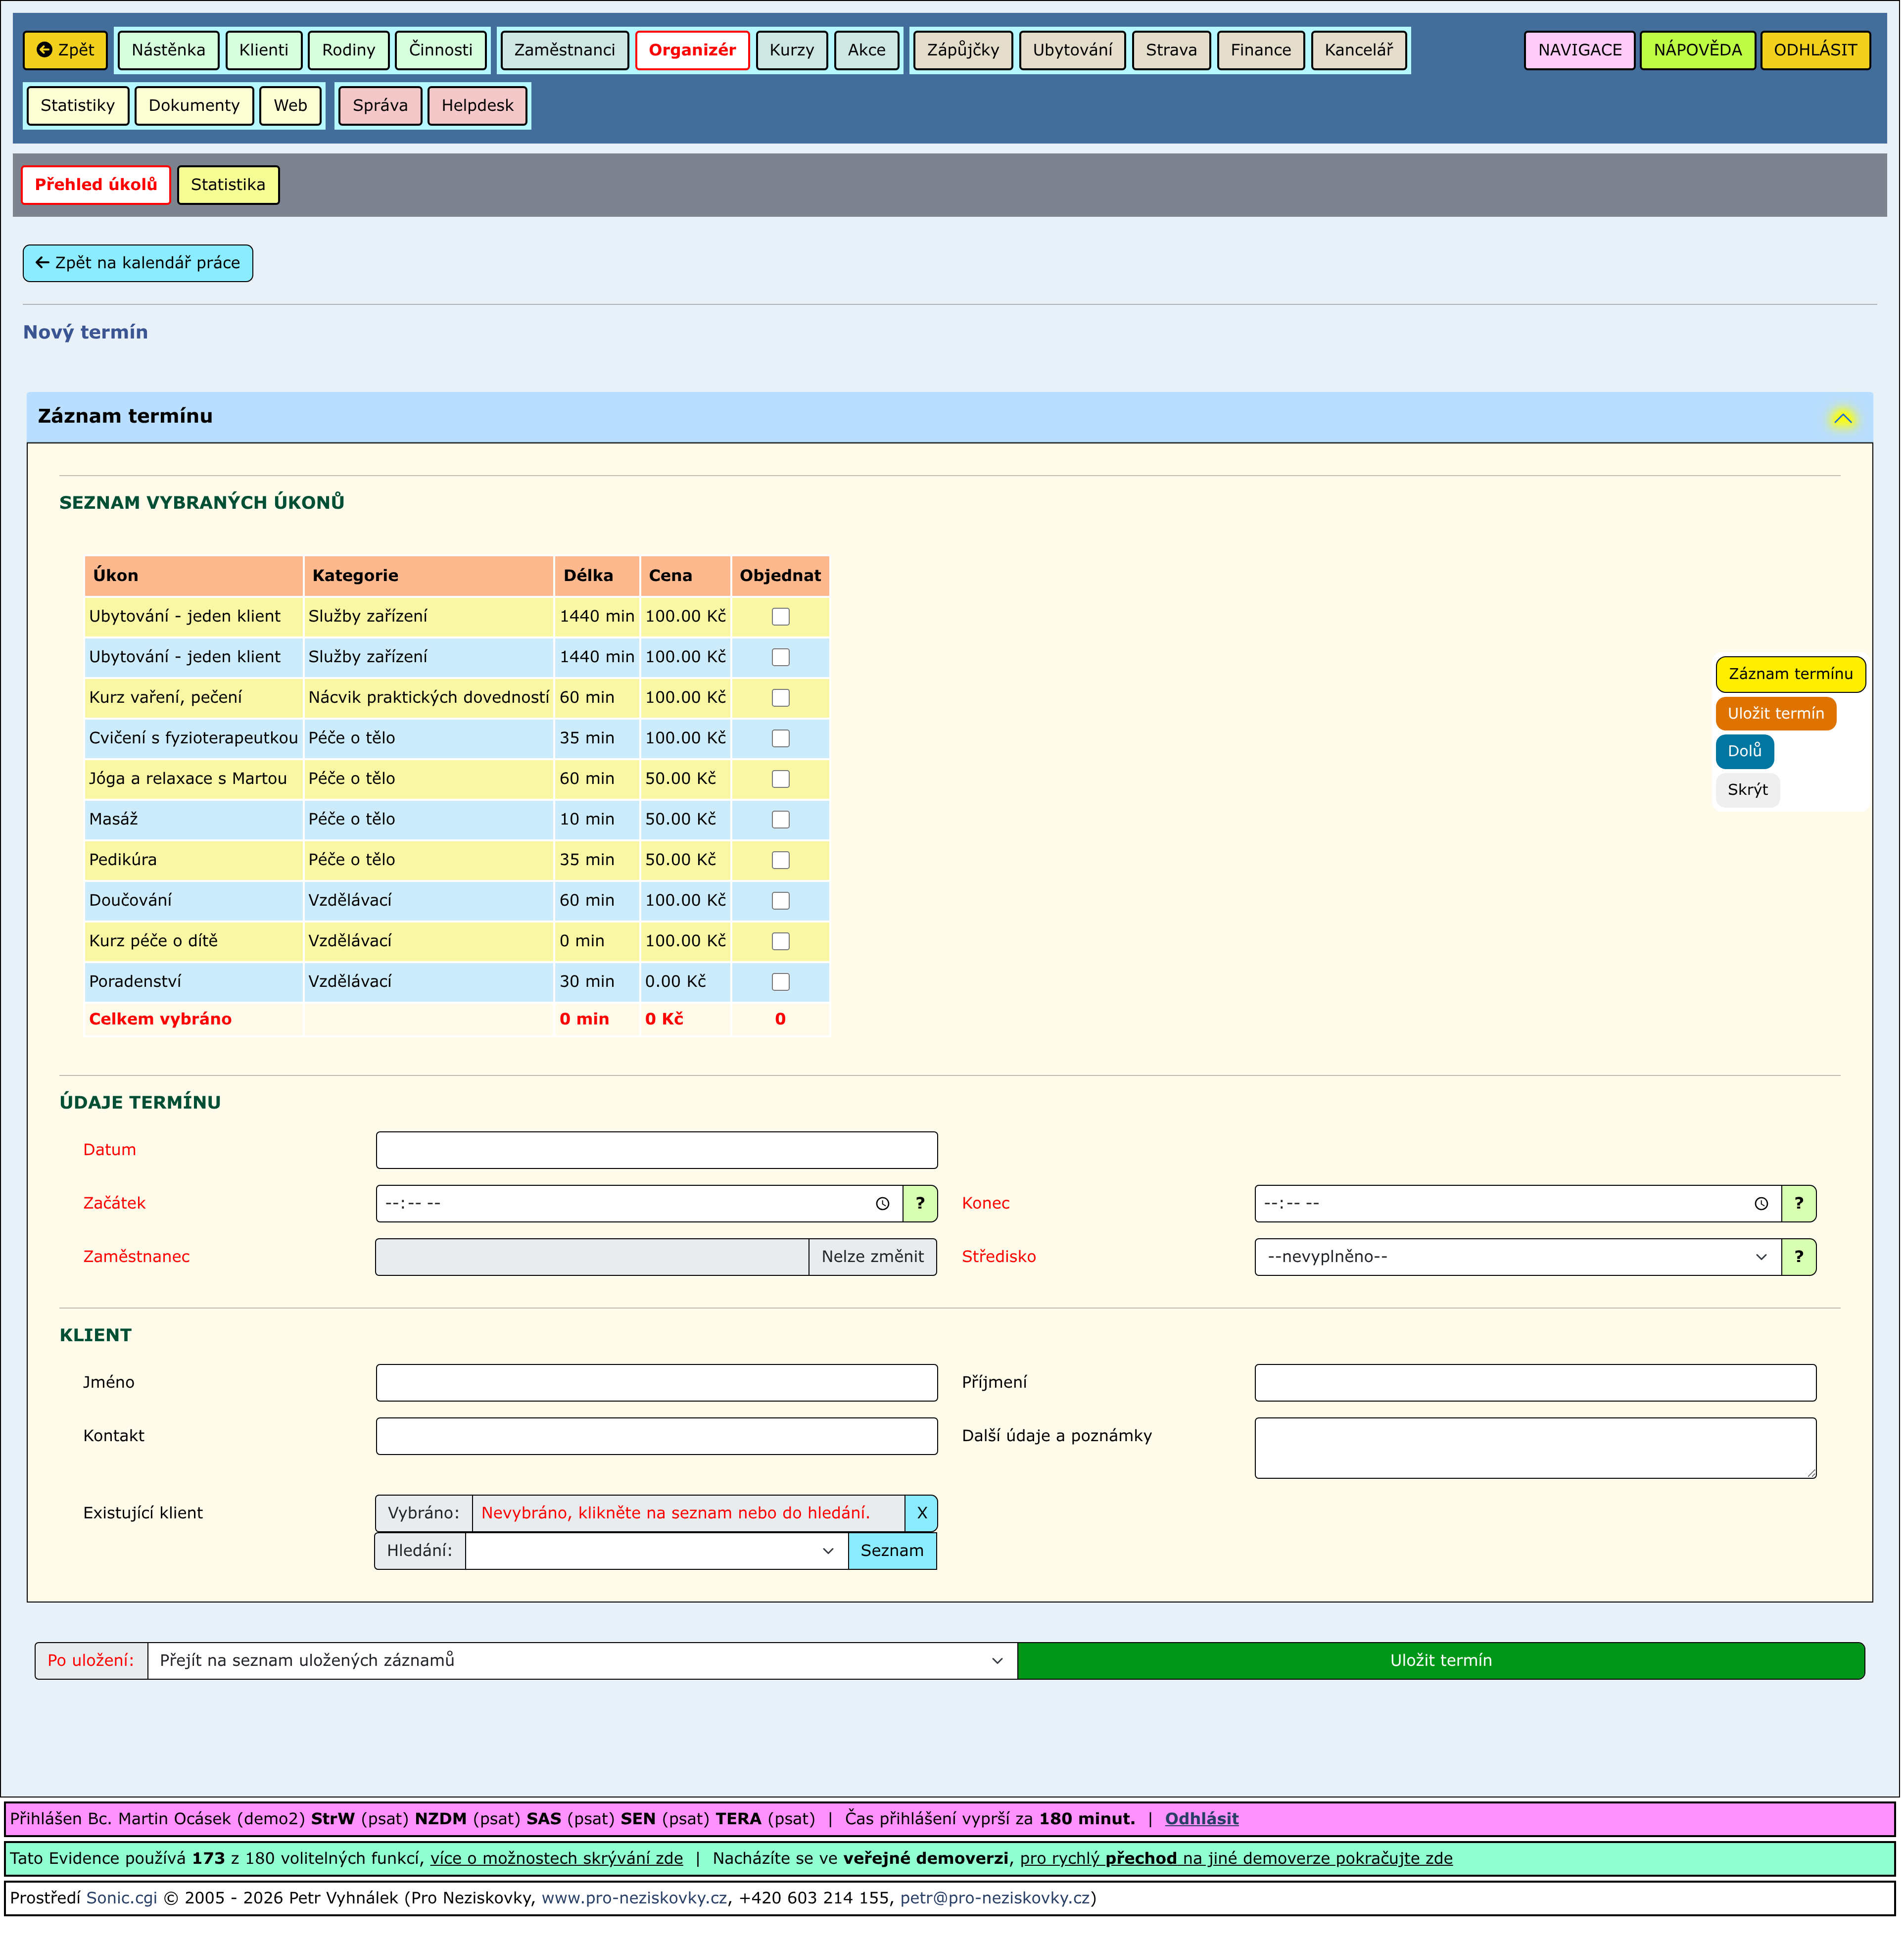1904x1944 pixels.
Task: Check the Objednat box for Doučování
Action: (781, 901)
